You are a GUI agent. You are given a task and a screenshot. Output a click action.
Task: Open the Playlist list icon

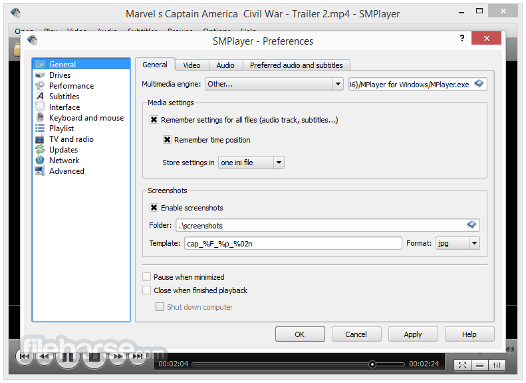tap(40, 129)
